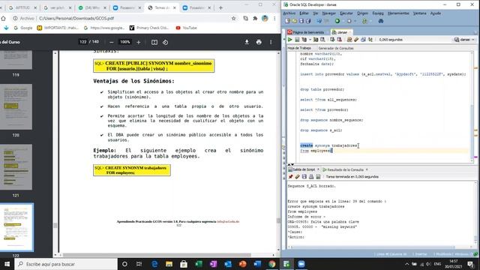Click PDF page number field
480x270 pixels.
[x=83, y=42]
